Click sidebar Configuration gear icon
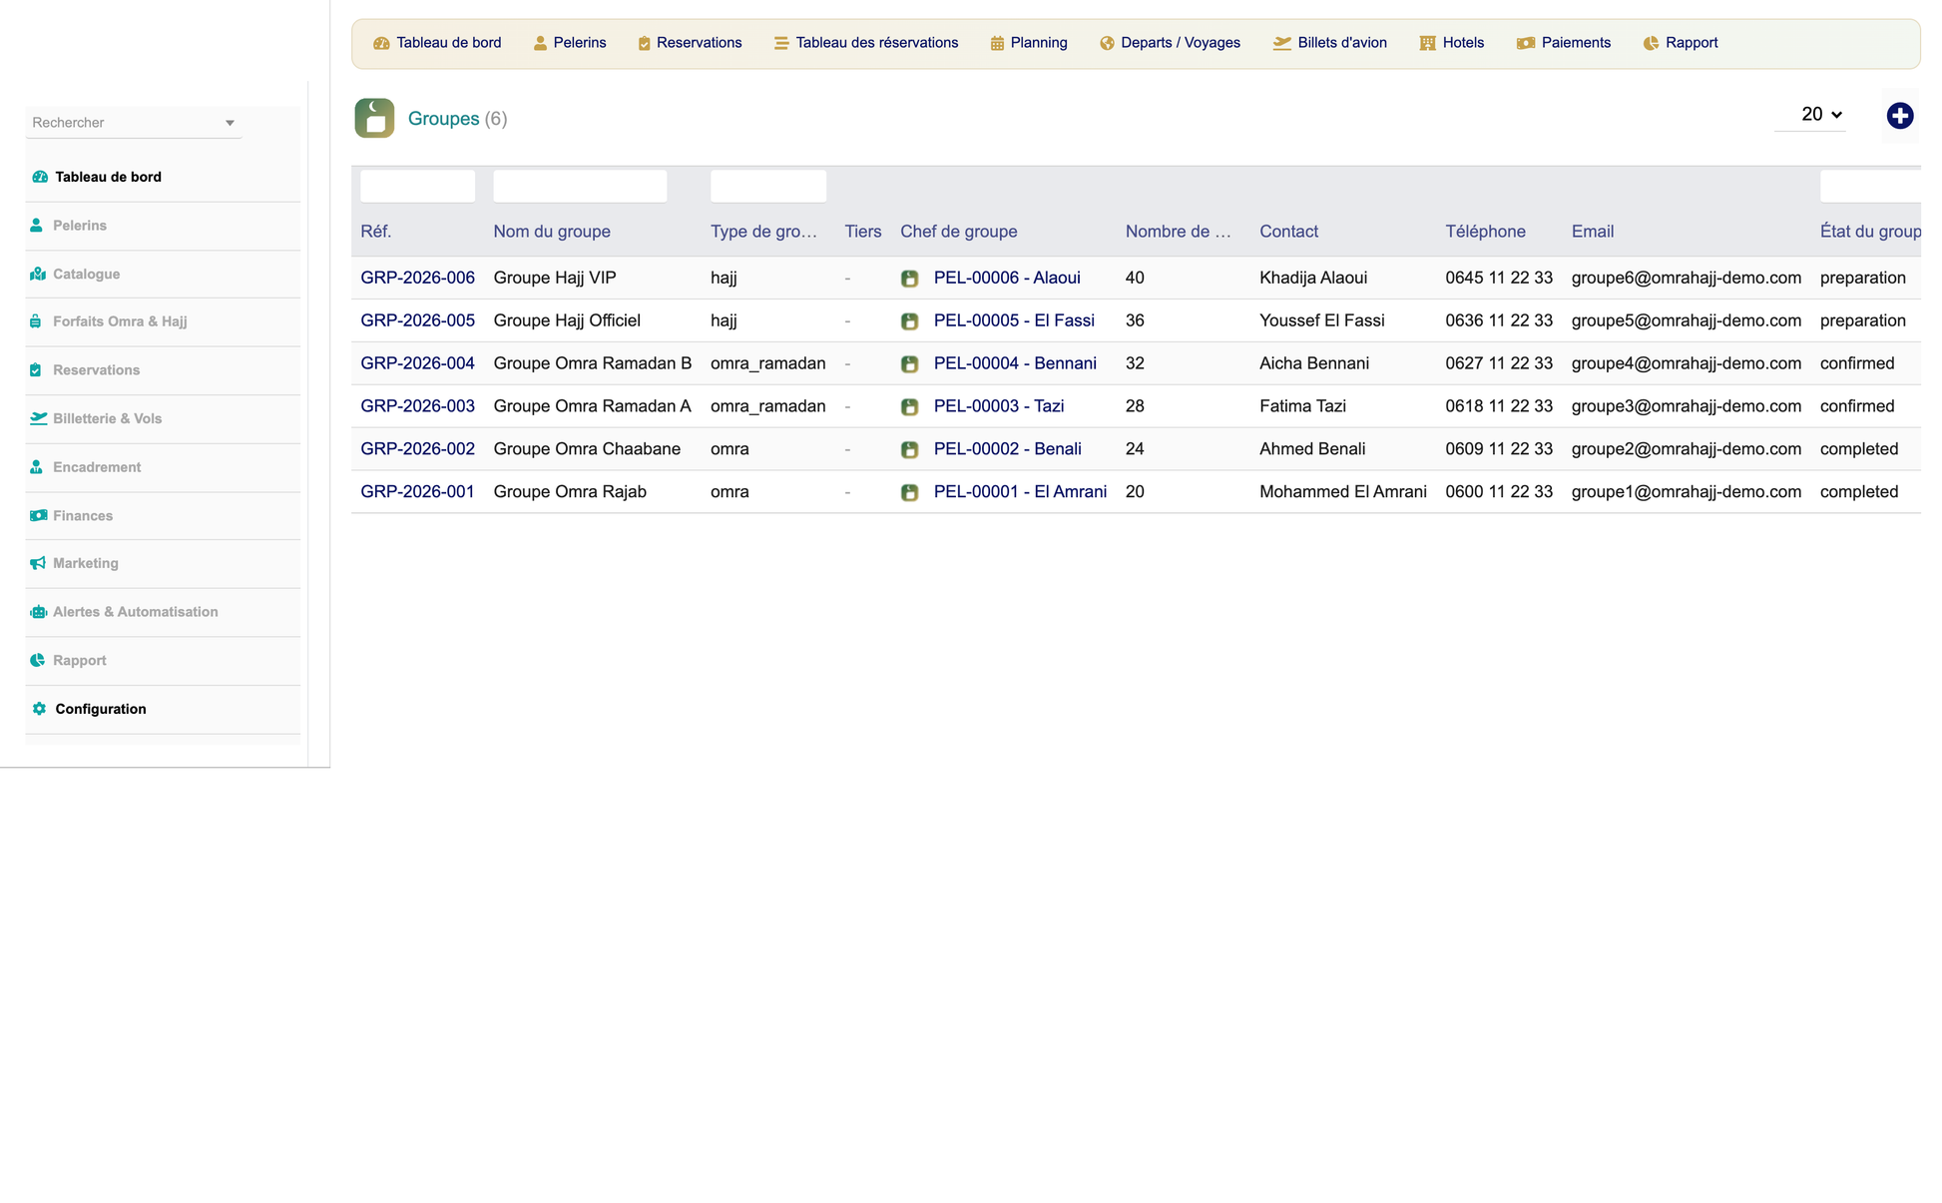The height and width of the screenshot is (1203, 1942). [x=39, y=709]
